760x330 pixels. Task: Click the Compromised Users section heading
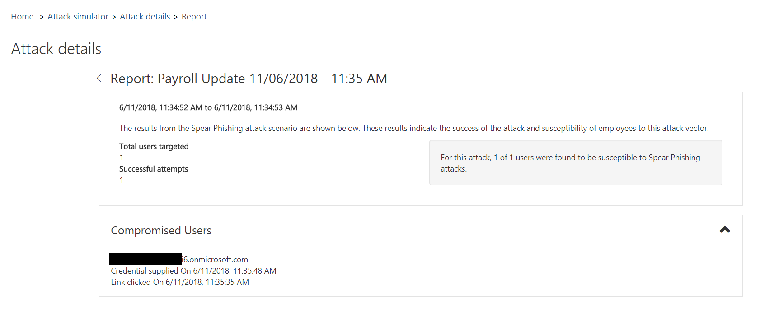tap(161, 231)
